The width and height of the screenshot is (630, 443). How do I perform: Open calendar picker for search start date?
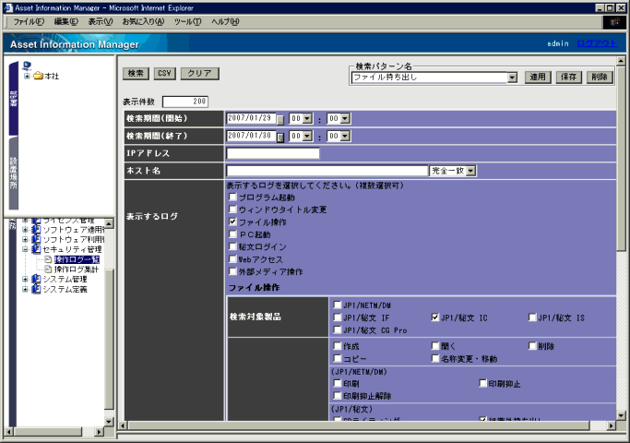tap(280, 119)
